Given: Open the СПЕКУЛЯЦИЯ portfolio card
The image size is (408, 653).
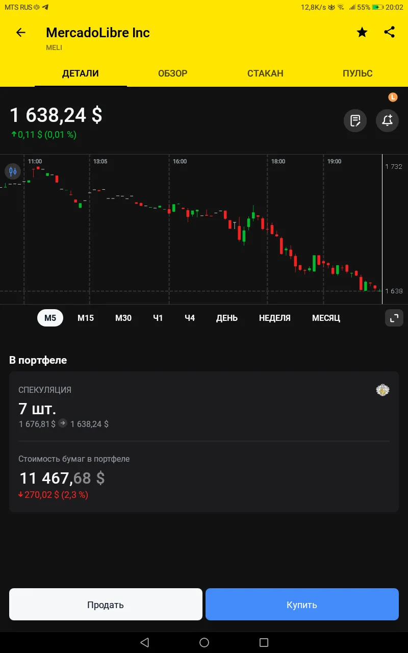Looking at the screenshot, I should point(204,442).
